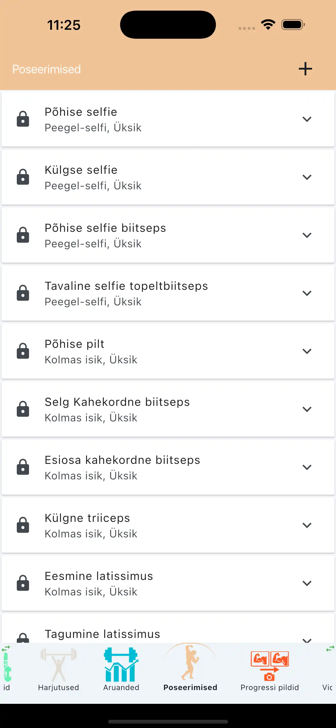
Task: Select the Põhise pilt pose title
Action: pos(75,344)
